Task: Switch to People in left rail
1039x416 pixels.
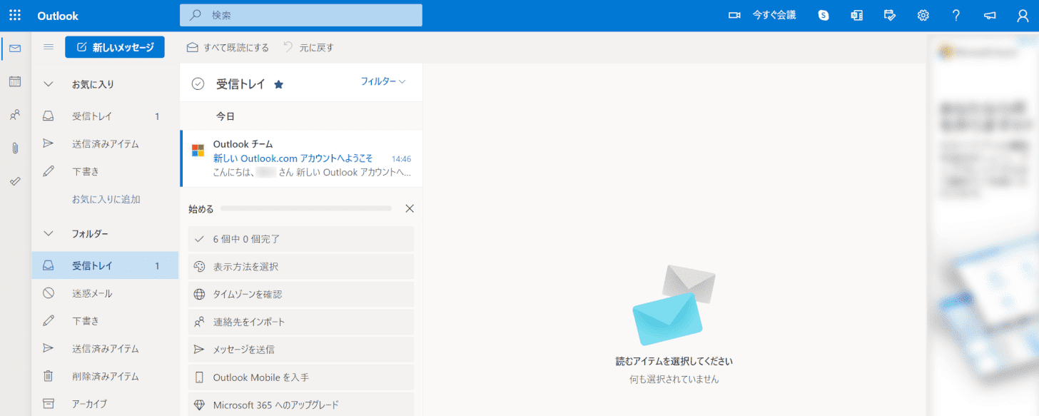Action: pos(15,114)
